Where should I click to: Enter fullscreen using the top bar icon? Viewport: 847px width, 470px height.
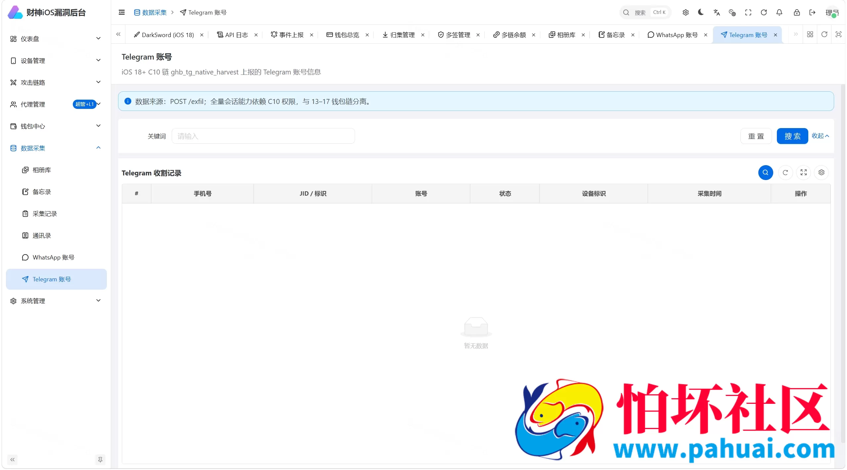click(x=748, y=13)
